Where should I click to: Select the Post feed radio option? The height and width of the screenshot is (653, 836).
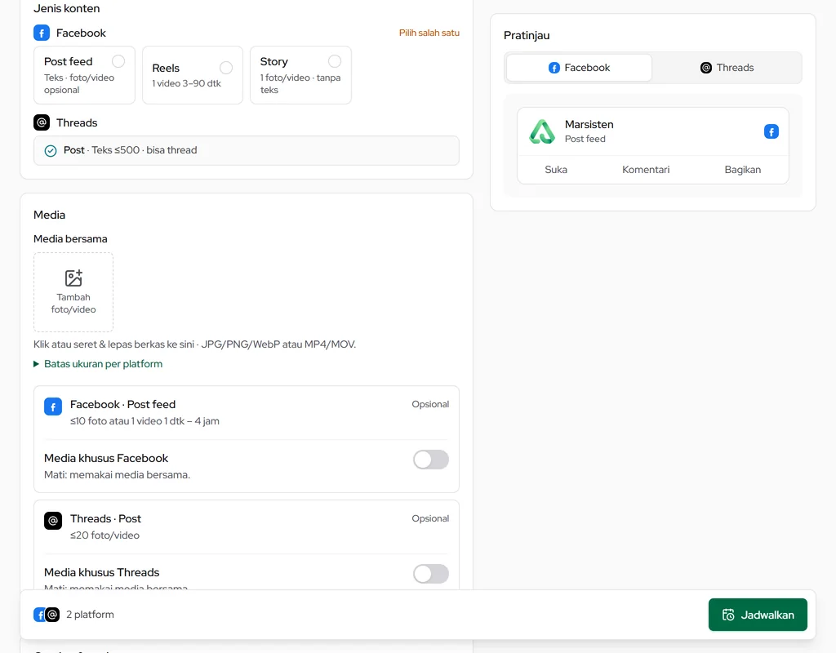tap(118, 61)
